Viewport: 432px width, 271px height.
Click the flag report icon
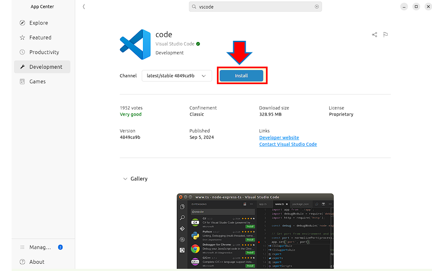pos(385,35)
